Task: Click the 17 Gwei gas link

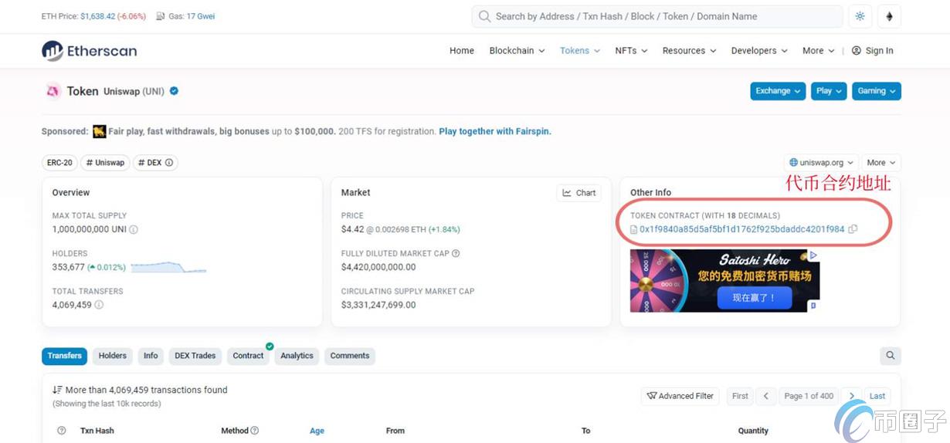Action: click(201, 16)
